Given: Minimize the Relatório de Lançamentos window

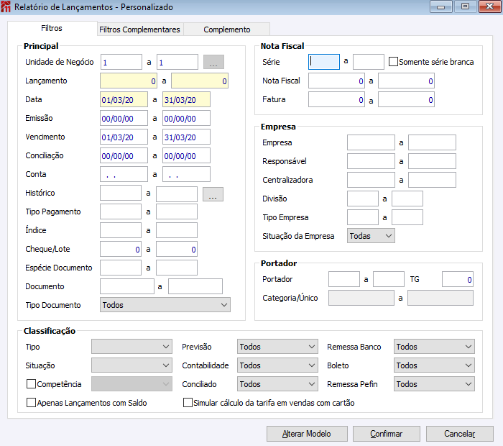Looking at the screenshot, I should [441, 6].
